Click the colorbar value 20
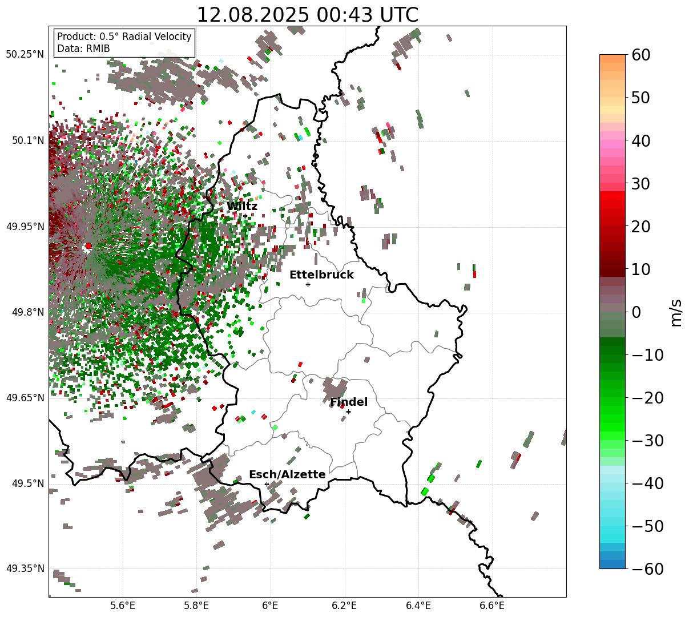The image size is (689, 617). click(642, 227)
